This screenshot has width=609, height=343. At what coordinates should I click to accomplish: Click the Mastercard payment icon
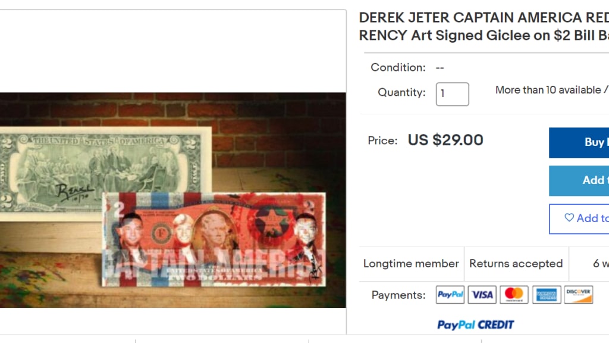coord(514,294)
